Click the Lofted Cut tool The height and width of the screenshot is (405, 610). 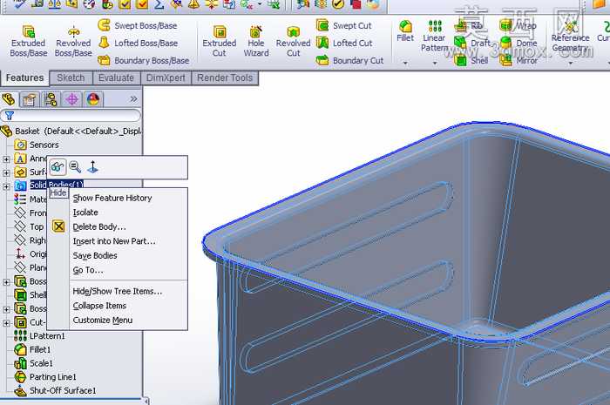point(344,44)
